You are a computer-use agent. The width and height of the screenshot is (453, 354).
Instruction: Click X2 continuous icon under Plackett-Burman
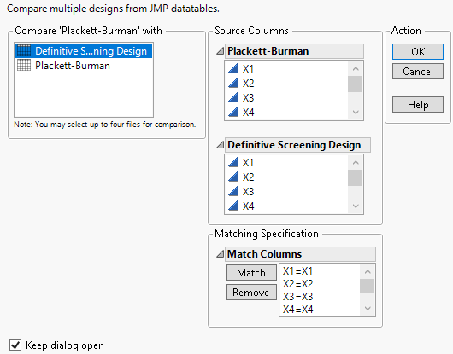tap(233, 83)
